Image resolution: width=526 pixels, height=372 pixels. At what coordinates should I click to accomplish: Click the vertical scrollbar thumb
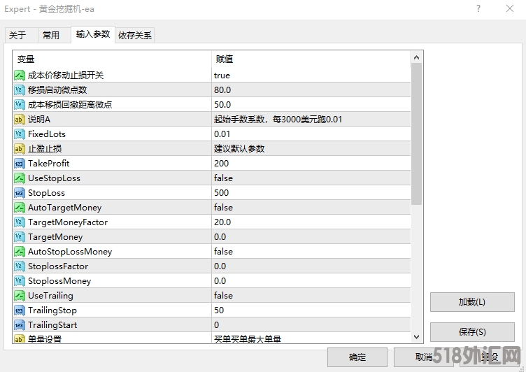pos(416,134)
